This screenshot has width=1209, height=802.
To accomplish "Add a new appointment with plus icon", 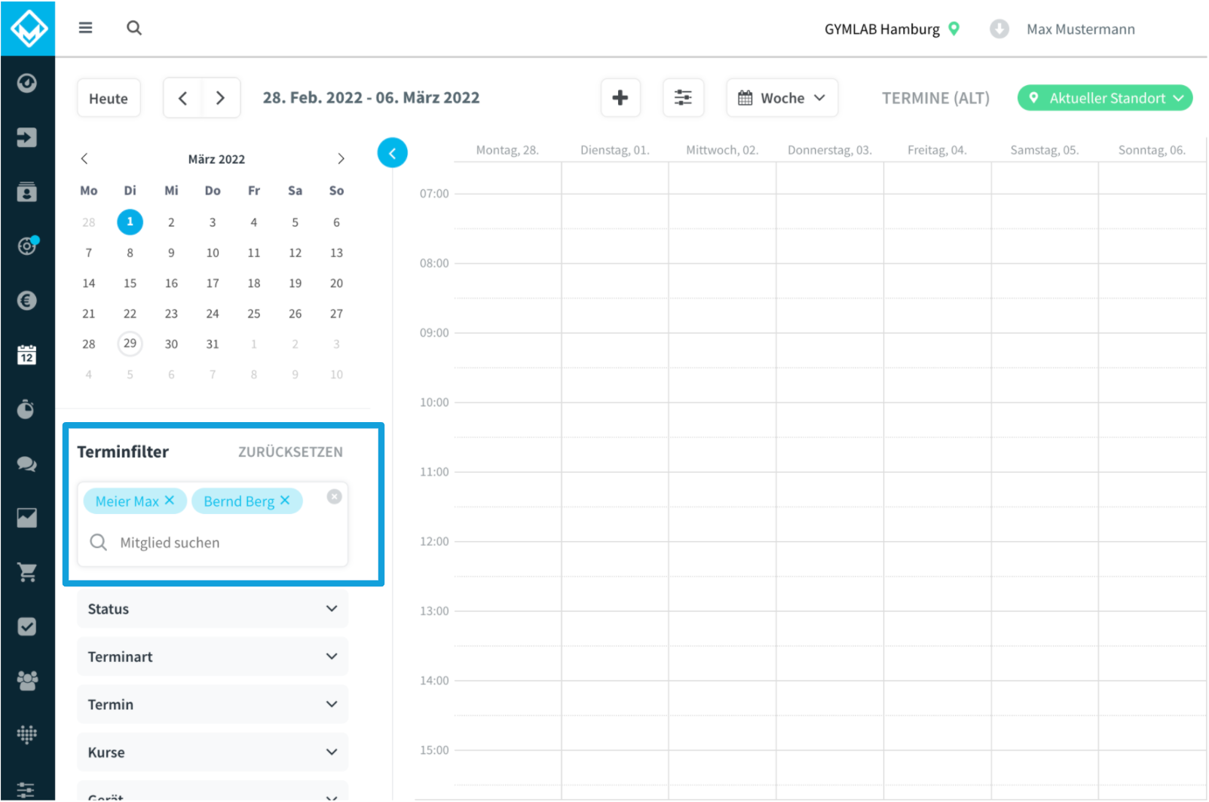I will coord(620,98).
